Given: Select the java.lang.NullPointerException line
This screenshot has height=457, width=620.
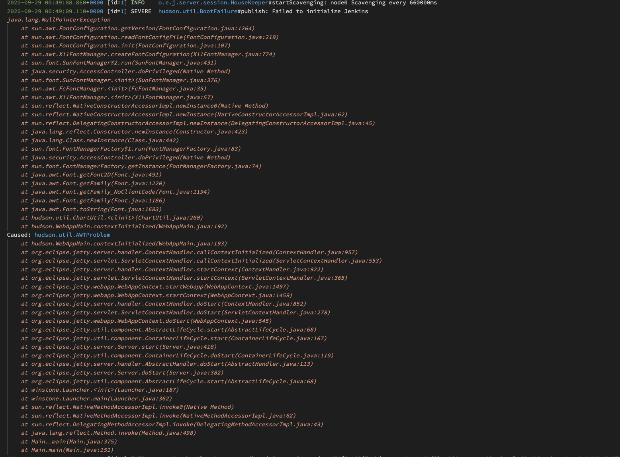Looking at the screenshot, I should [x=59, y=20].
